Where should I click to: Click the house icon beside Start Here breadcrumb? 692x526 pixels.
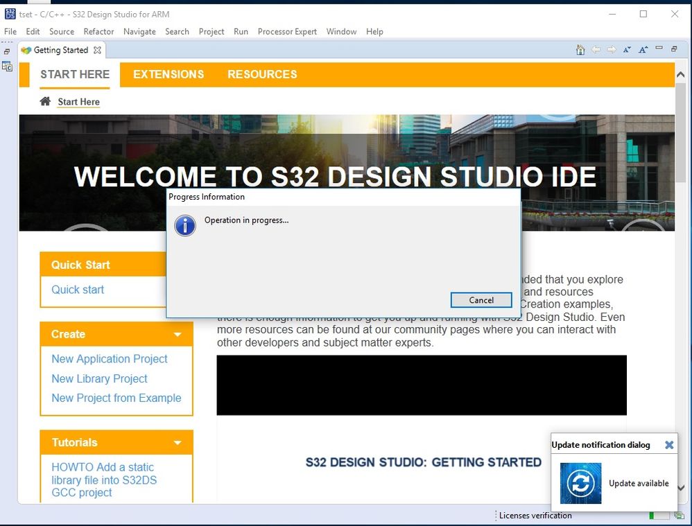click(x=45, y=101)
